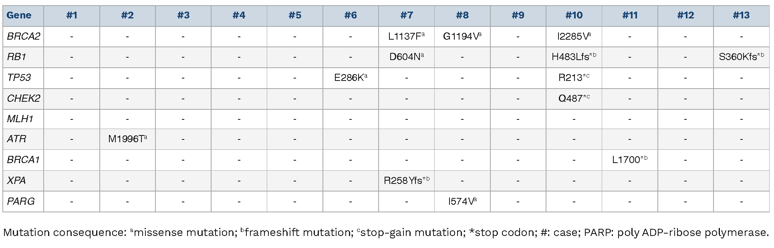Select the PARG gene row label
774x248 pixels.
[21, 201]
